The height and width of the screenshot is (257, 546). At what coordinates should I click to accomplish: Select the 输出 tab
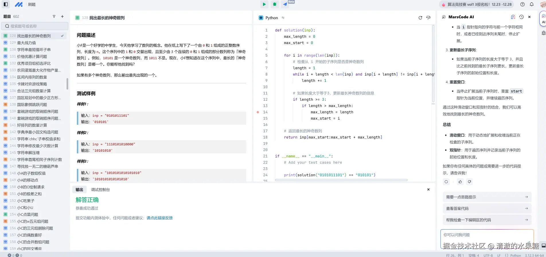pos(79,190)
